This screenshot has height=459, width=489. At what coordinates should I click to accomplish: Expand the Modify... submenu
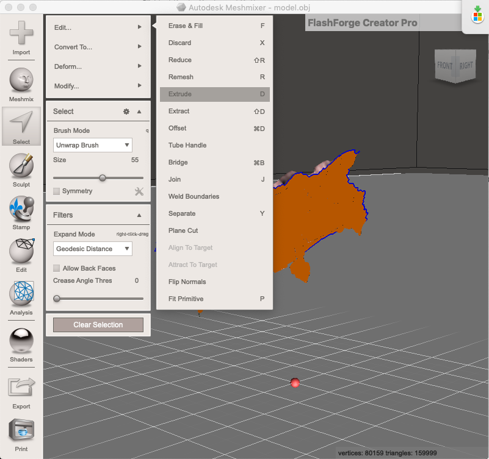pyautogui.click(x=98, y=86)
